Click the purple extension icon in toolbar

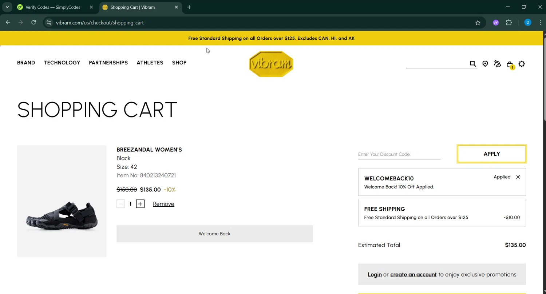496,23
